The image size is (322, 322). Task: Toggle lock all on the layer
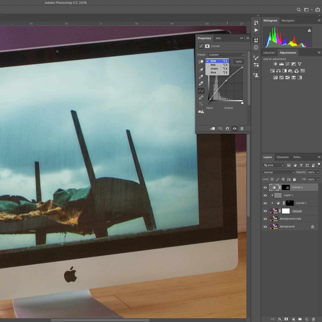click(294, 179)
